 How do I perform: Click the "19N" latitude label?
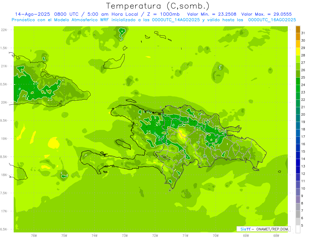tap(4, 139)
